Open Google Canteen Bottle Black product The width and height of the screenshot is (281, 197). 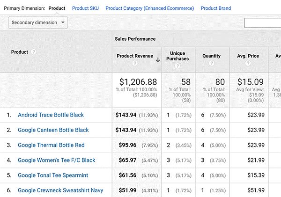click(53, 130)
